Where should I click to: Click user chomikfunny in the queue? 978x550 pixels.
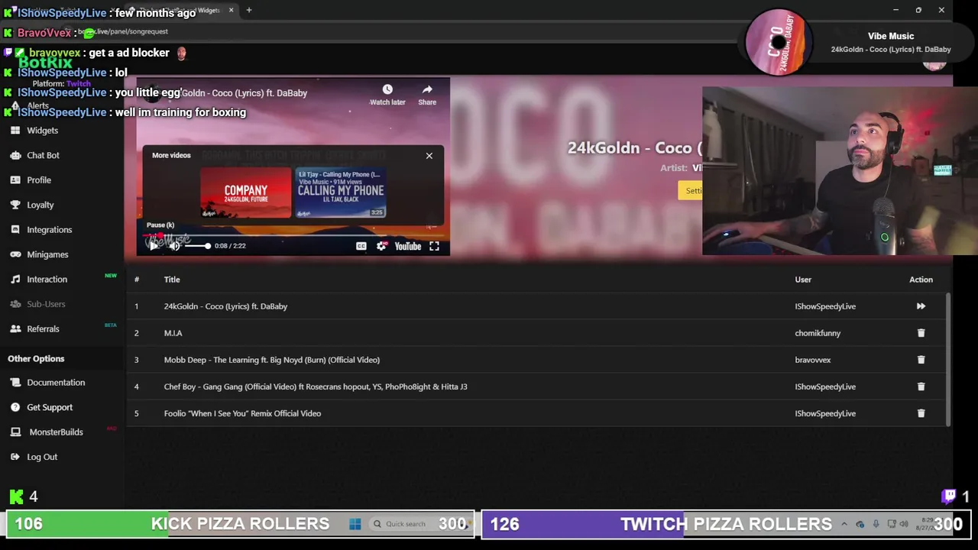point(818,333)
